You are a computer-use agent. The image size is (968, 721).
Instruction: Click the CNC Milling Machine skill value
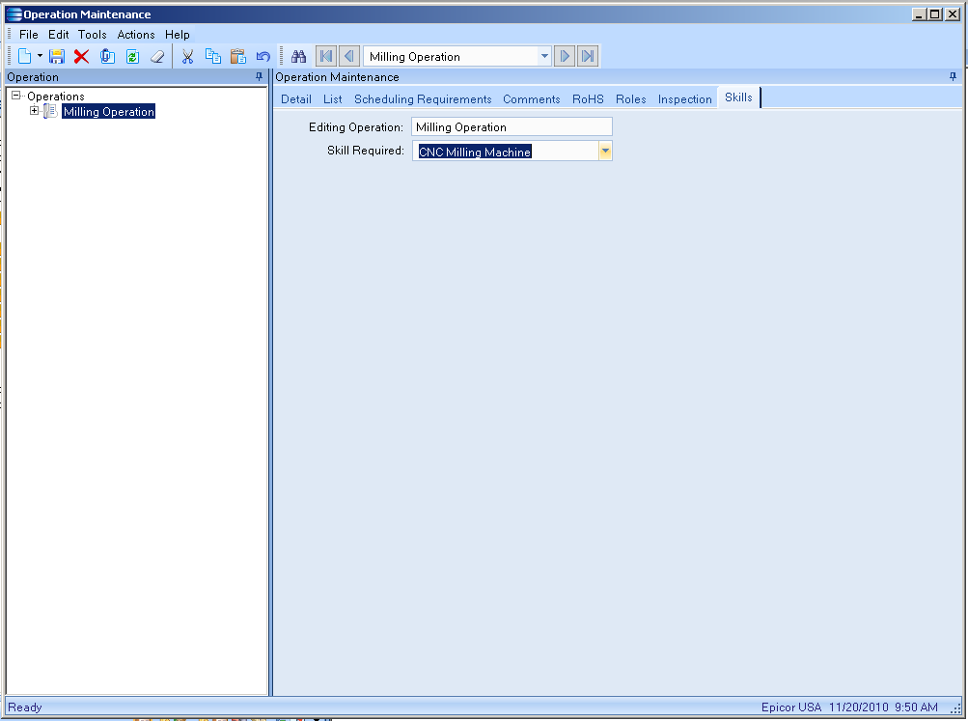click(475, 152)
